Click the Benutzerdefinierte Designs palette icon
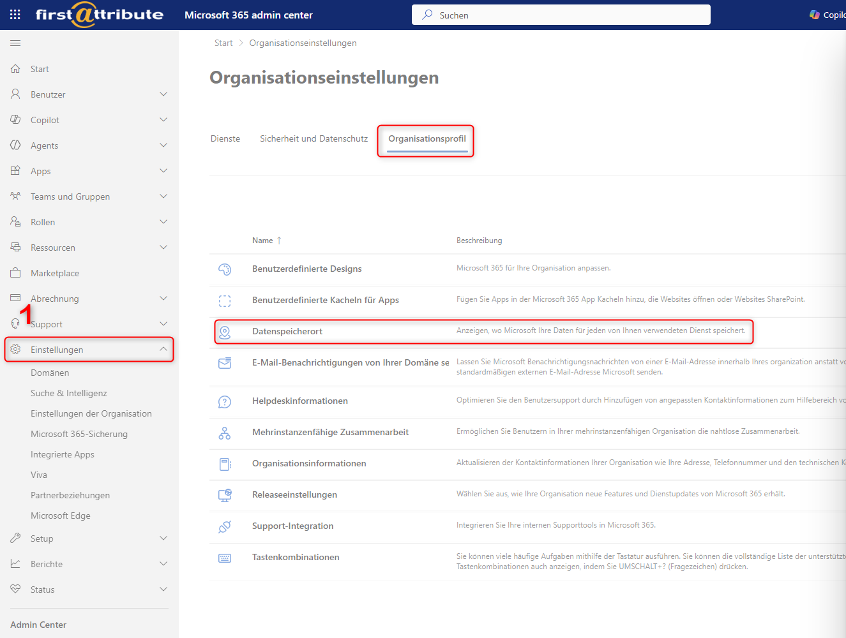This screenshot has width=846, height=638. click(x=225, y=269)
